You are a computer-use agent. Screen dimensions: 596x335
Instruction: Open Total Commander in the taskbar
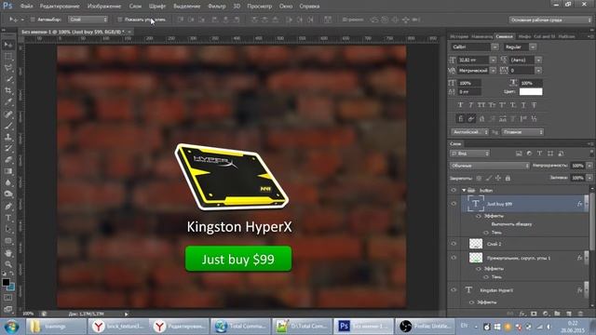(240, 327)
